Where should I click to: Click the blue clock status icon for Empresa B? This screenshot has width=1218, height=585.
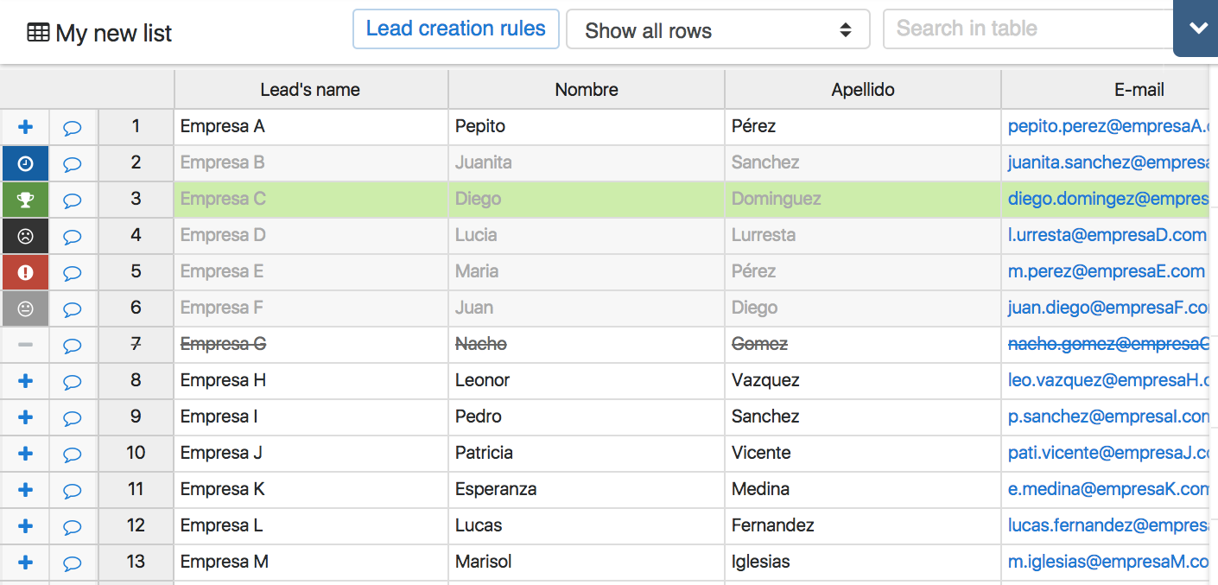[x=25, y=163]
